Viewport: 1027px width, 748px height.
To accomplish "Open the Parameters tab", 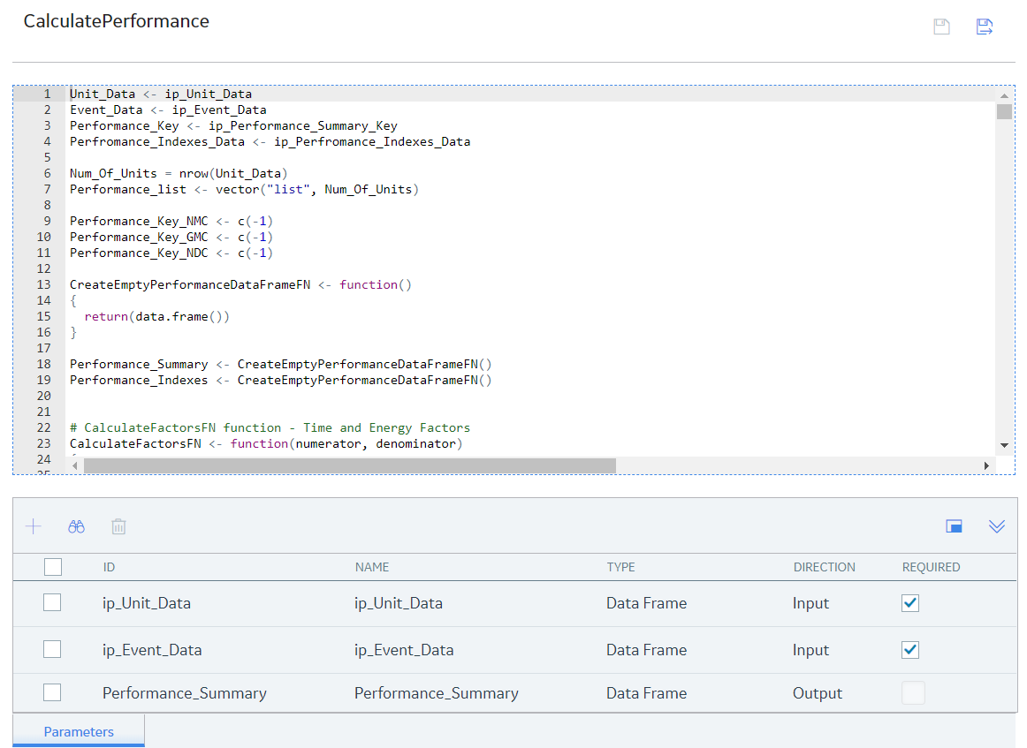I will coord(79,731).
